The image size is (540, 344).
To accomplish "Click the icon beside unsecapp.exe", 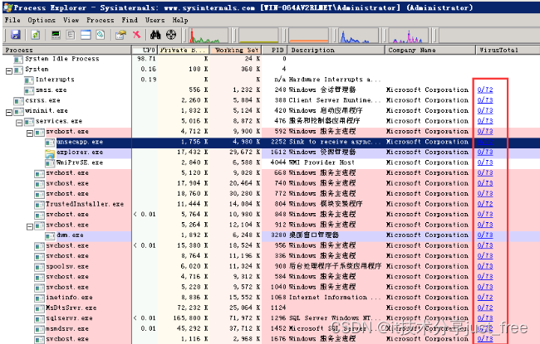I will 50,143.
